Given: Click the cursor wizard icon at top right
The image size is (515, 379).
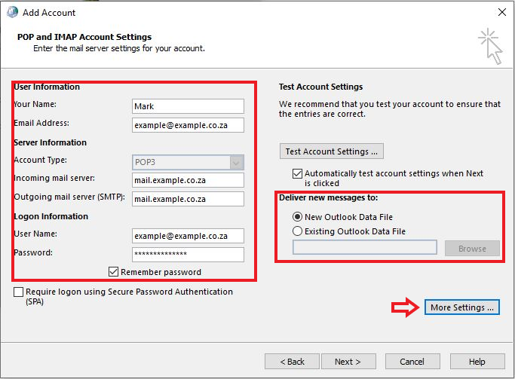Looking at the screenshot, I should point(490,46).
